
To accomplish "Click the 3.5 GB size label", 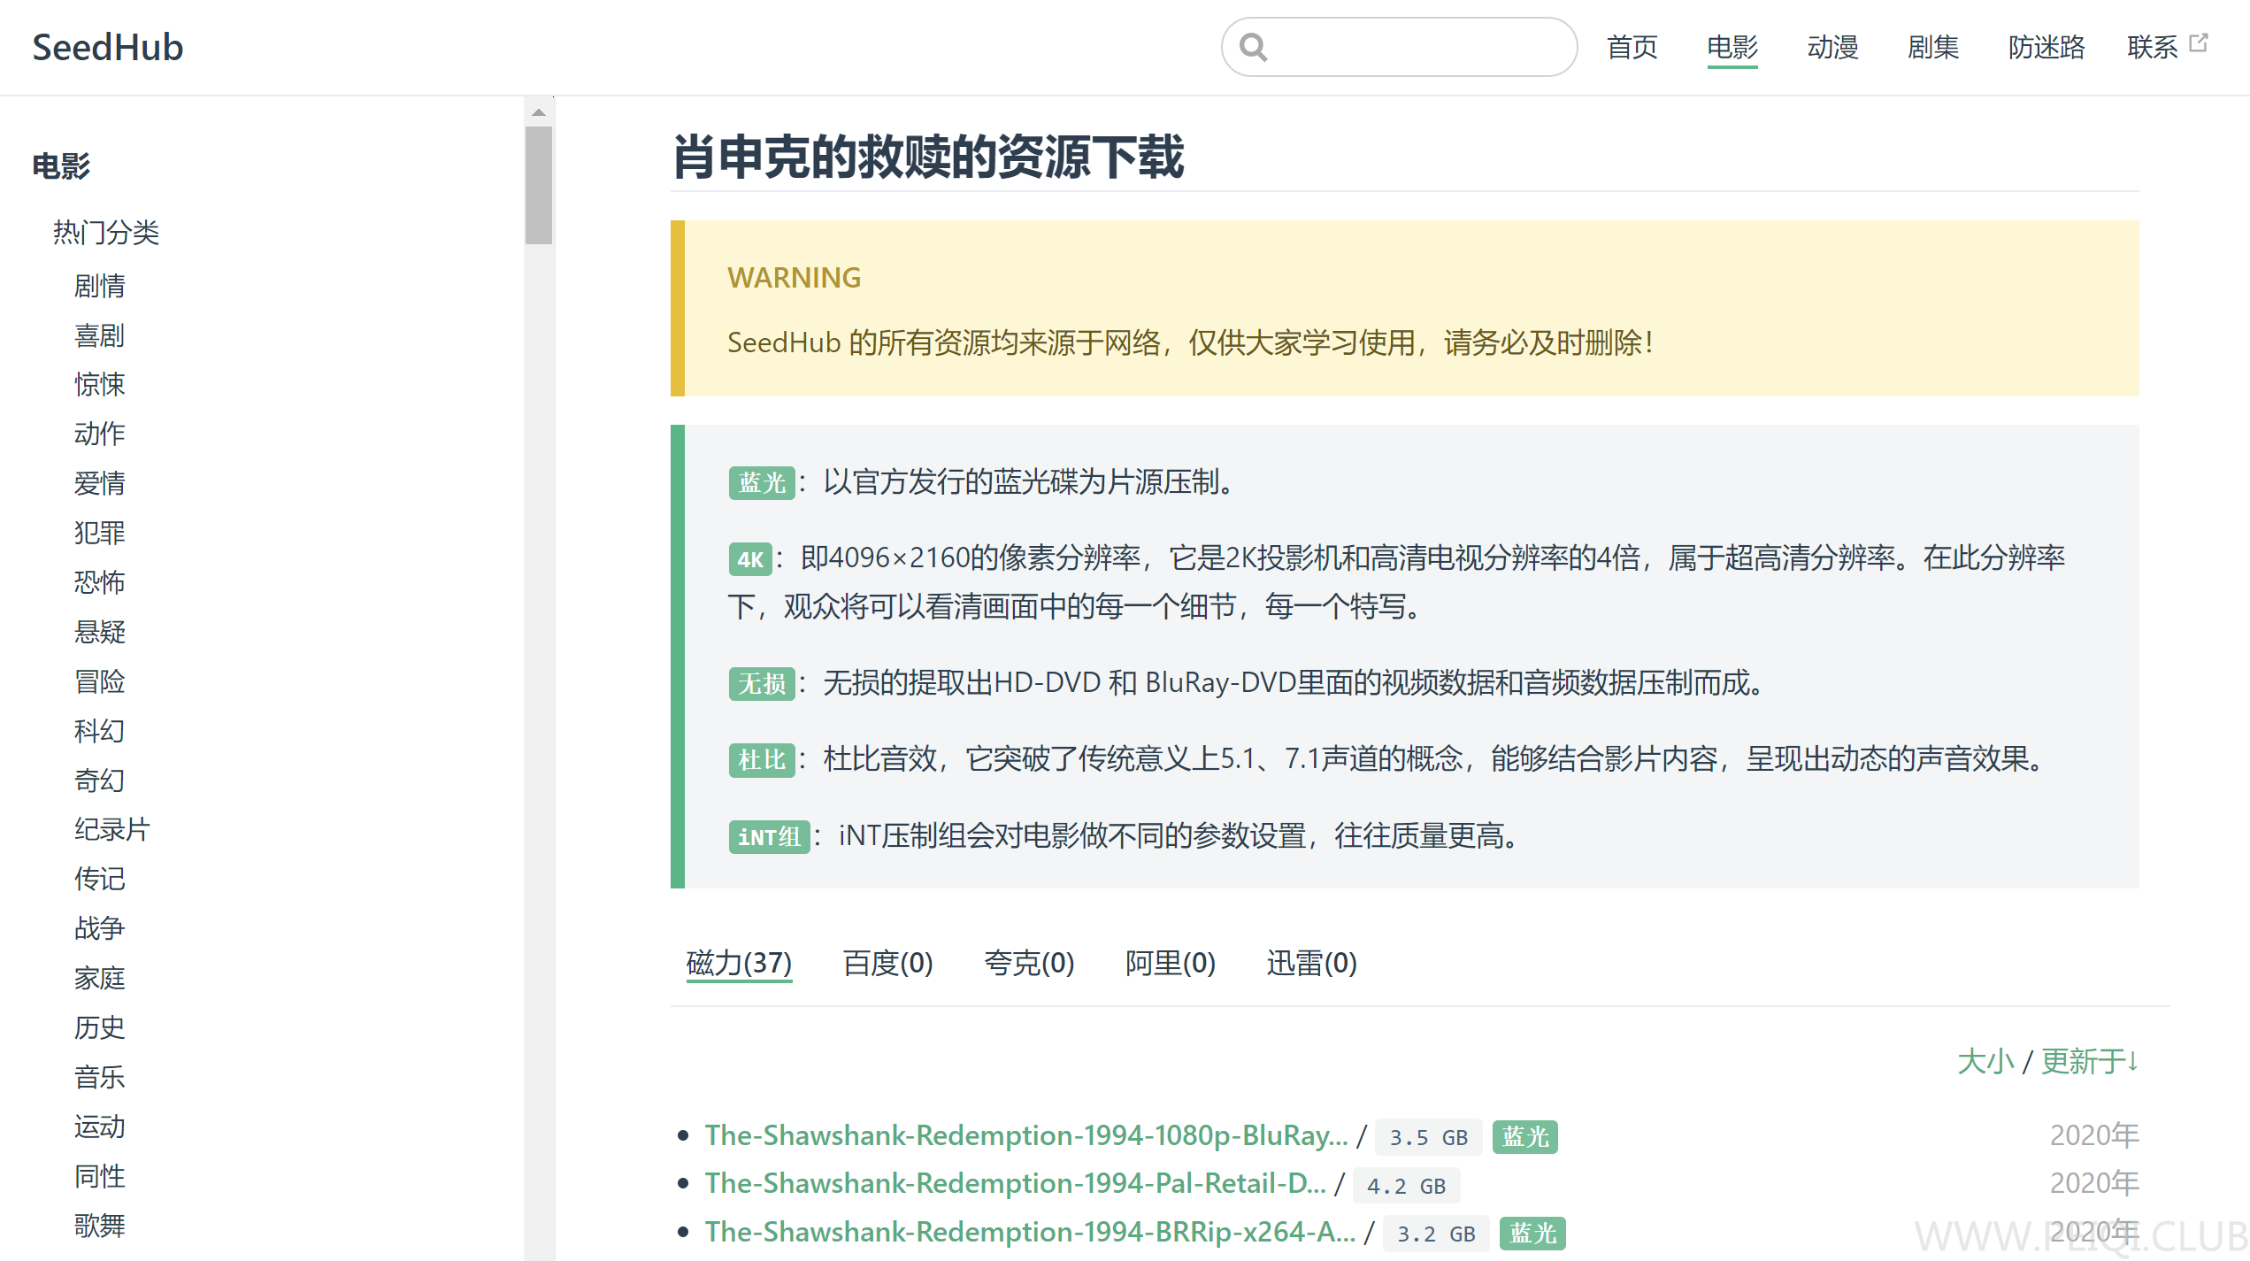I will tap(1428, 1138).
